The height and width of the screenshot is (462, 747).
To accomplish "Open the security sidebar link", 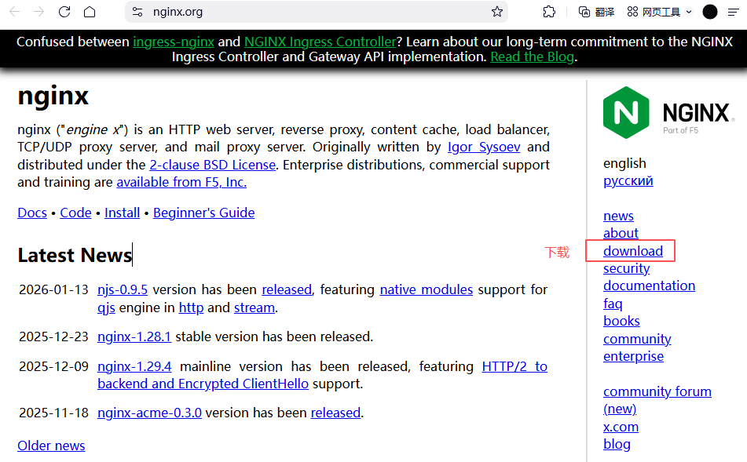I will pos(627,268).
